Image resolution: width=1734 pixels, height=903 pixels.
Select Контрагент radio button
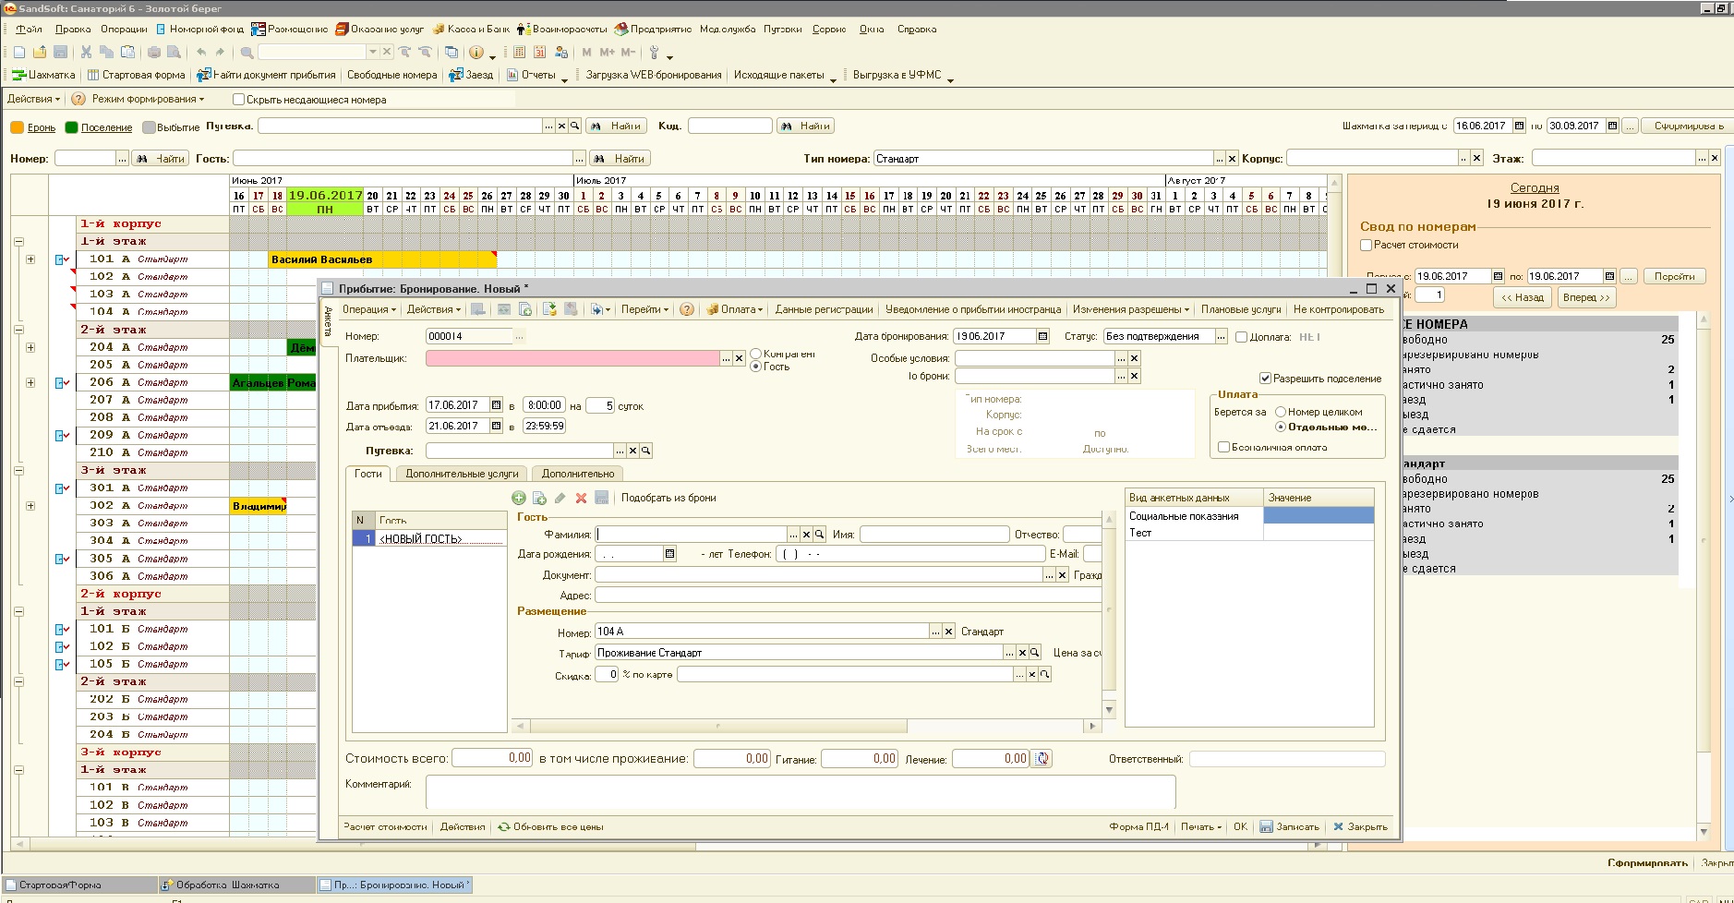(756, 354)
